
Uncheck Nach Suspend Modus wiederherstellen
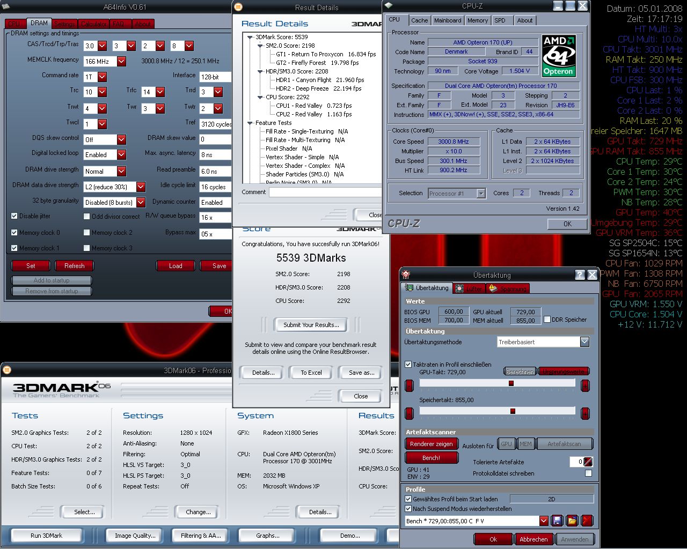tap(408, 509)
